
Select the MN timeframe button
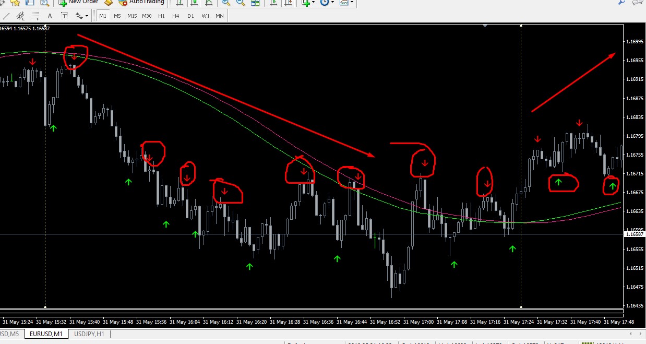click(x=220, y=16)
